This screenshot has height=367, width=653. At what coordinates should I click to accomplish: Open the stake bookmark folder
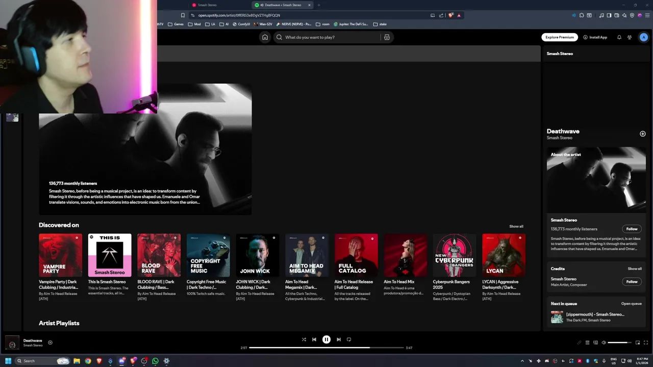(x=380, y=24)
